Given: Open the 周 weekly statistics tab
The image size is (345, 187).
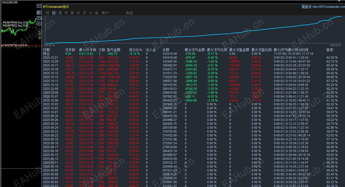Looking at the screenshot, I should 60,13.
